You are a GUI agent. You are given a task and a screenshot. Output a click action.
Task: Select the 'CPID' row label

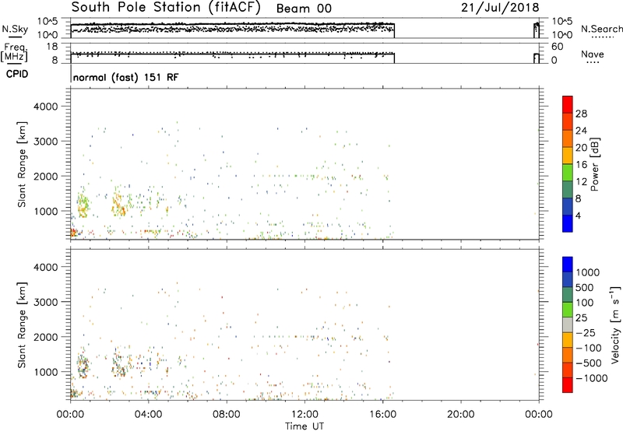click(x=17, y=74)
